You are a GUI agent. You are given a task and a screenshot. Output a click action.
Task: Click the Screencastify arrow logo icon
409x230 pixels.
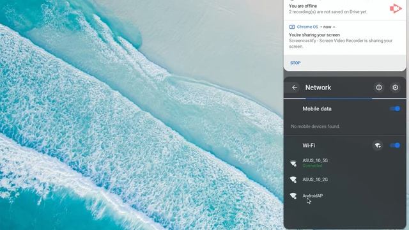click(396, 8)
